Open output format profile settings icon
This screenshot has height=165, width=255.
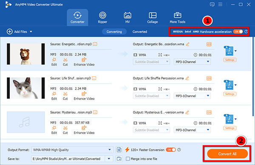coord(119,150)
